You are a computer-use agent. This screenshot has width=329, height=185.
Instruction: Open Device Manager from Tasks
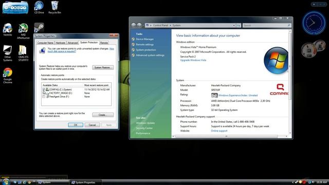(144, 39)
